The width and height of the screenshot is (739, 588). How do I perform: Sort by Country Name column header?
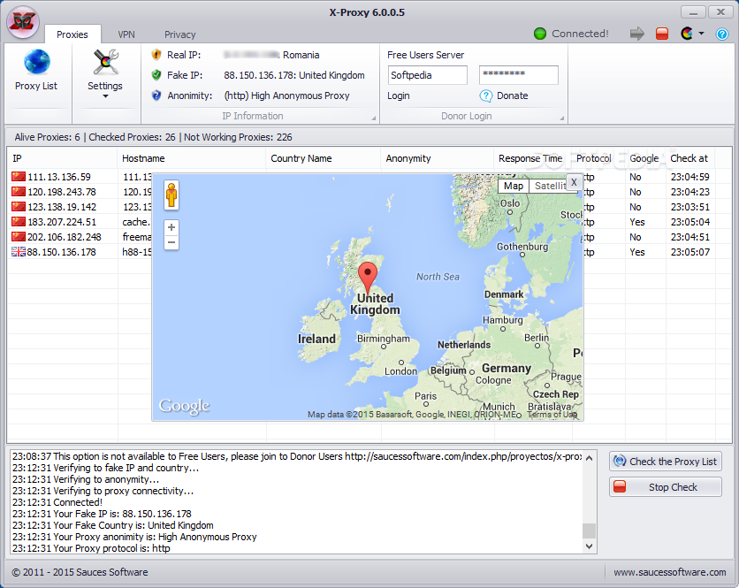tap(324, 158)
